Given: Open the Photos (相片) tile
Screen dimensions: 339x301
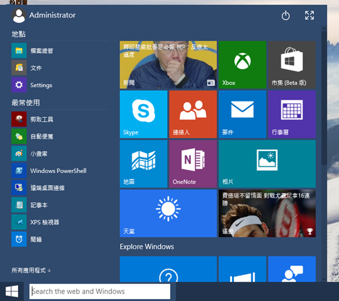Looking at the screenshot, I should 267,164.
